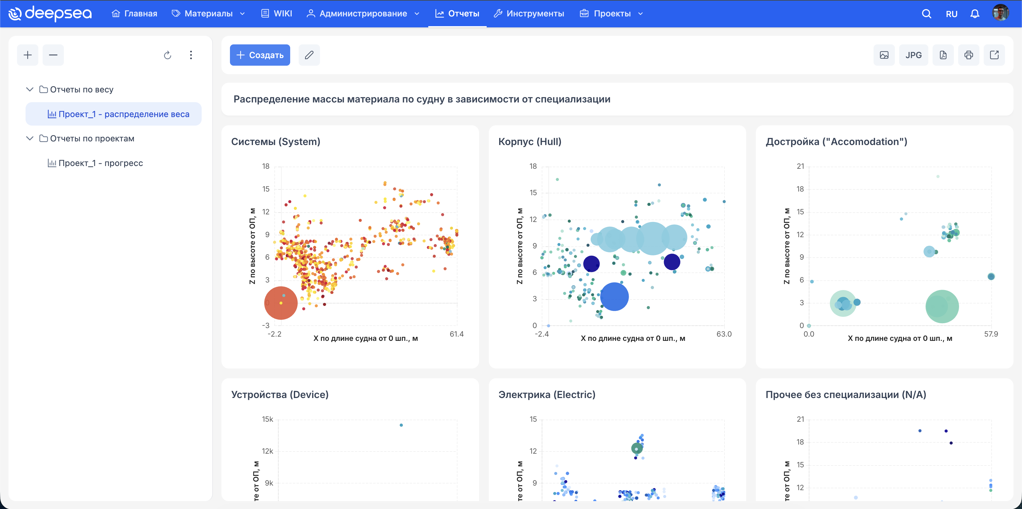The image size is (1022, 509).
Task: Open search with the magnifier icon
Action: point(926,14)
